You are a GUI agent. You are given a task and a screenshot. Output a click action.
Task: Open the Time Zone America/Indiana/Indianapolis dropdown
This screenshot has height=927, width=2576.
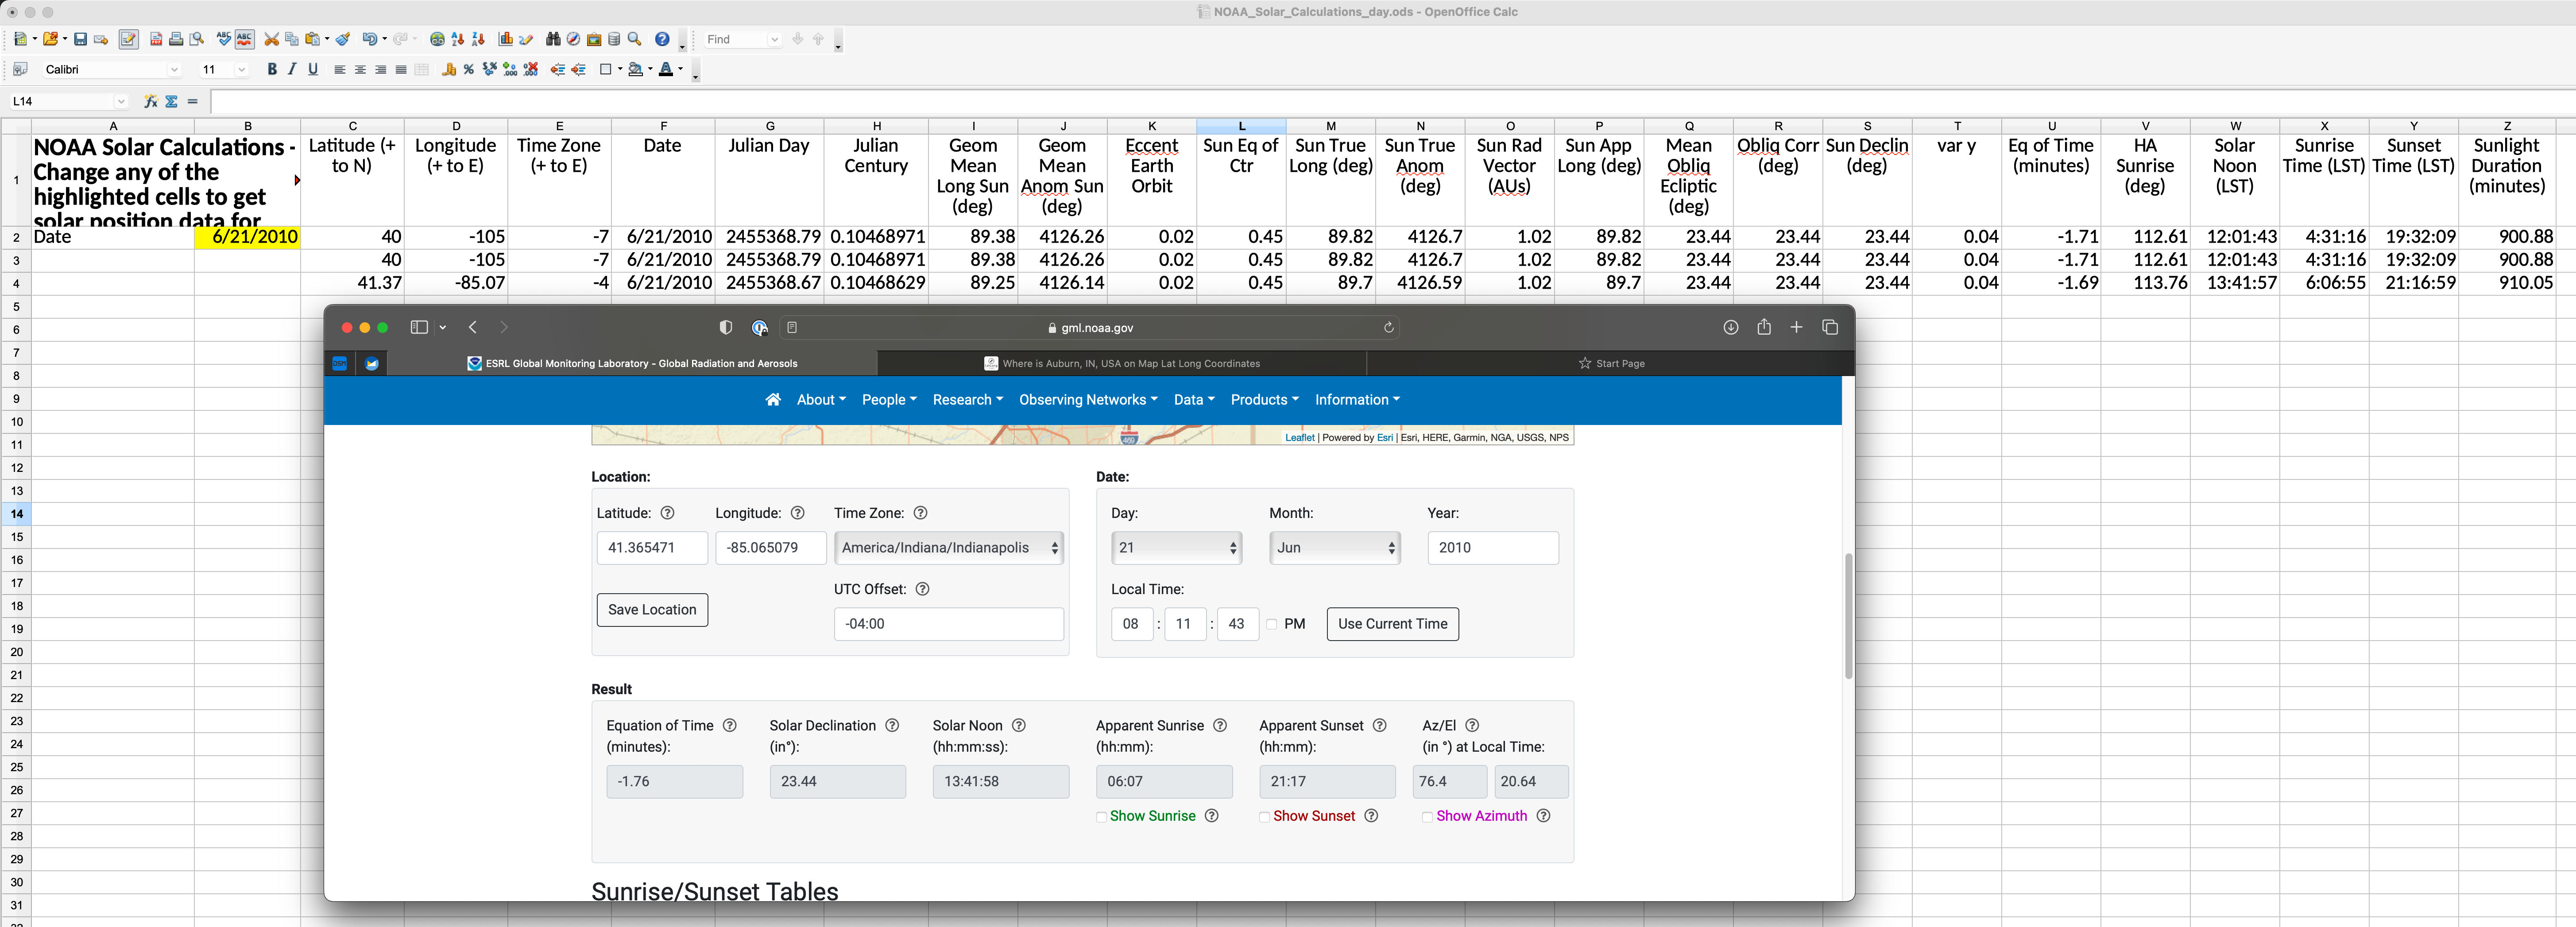coord(948,548)
